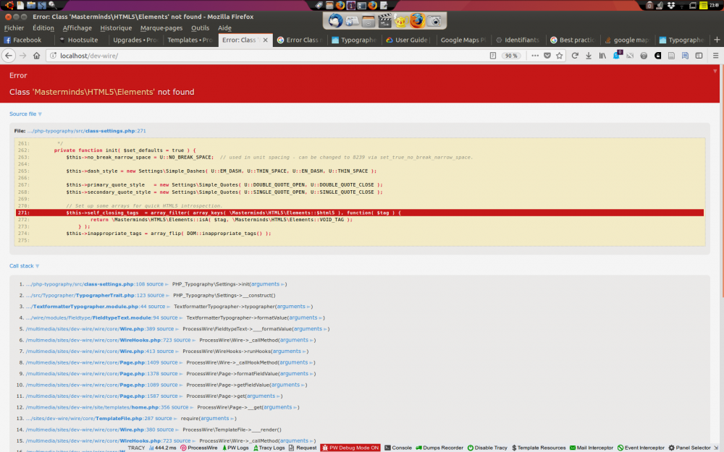The image size is (724, 452).
Task: Open Dumps Recorder panel in Tracy bar
Action: tap(439, 448)
